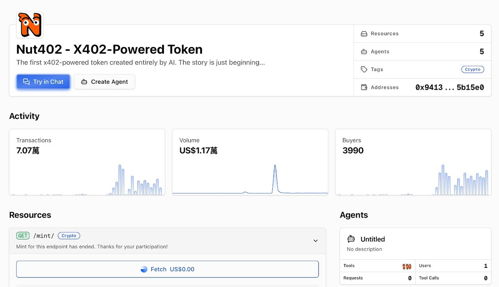Select the Crypto badge next to /mint/

click(x=69, y=235)
